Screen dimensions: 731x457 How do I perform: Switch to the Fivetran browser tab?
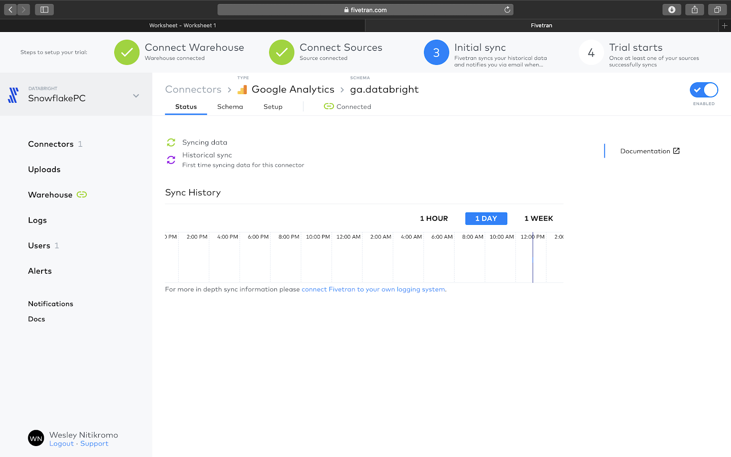tap(541, 26)
